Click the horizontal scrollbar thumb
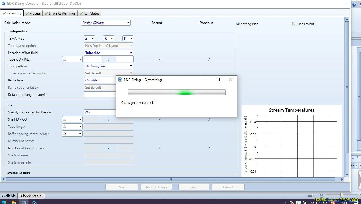The width and height of the screenshot is (361, 204). (170, 179)
